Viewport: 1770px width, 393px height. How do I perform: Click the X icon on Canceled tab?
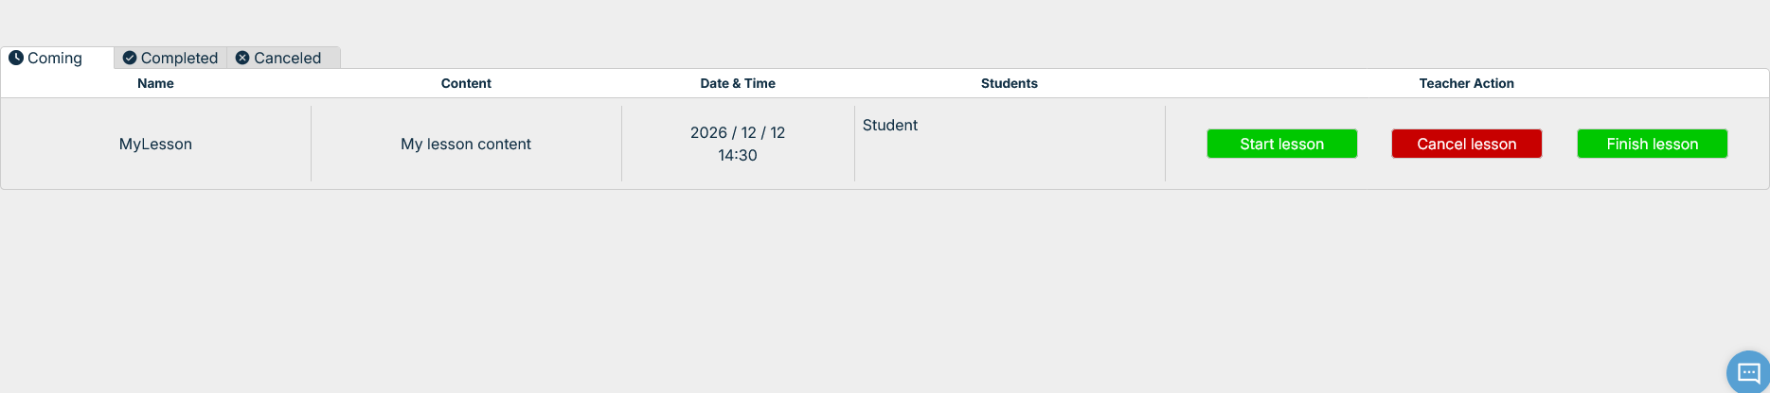pos(242,58)
